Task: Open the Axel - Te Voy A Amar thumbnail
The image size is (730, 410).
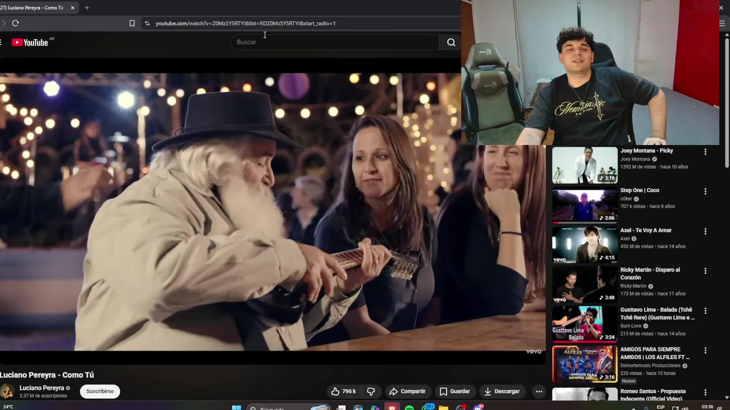Action: 585,245
